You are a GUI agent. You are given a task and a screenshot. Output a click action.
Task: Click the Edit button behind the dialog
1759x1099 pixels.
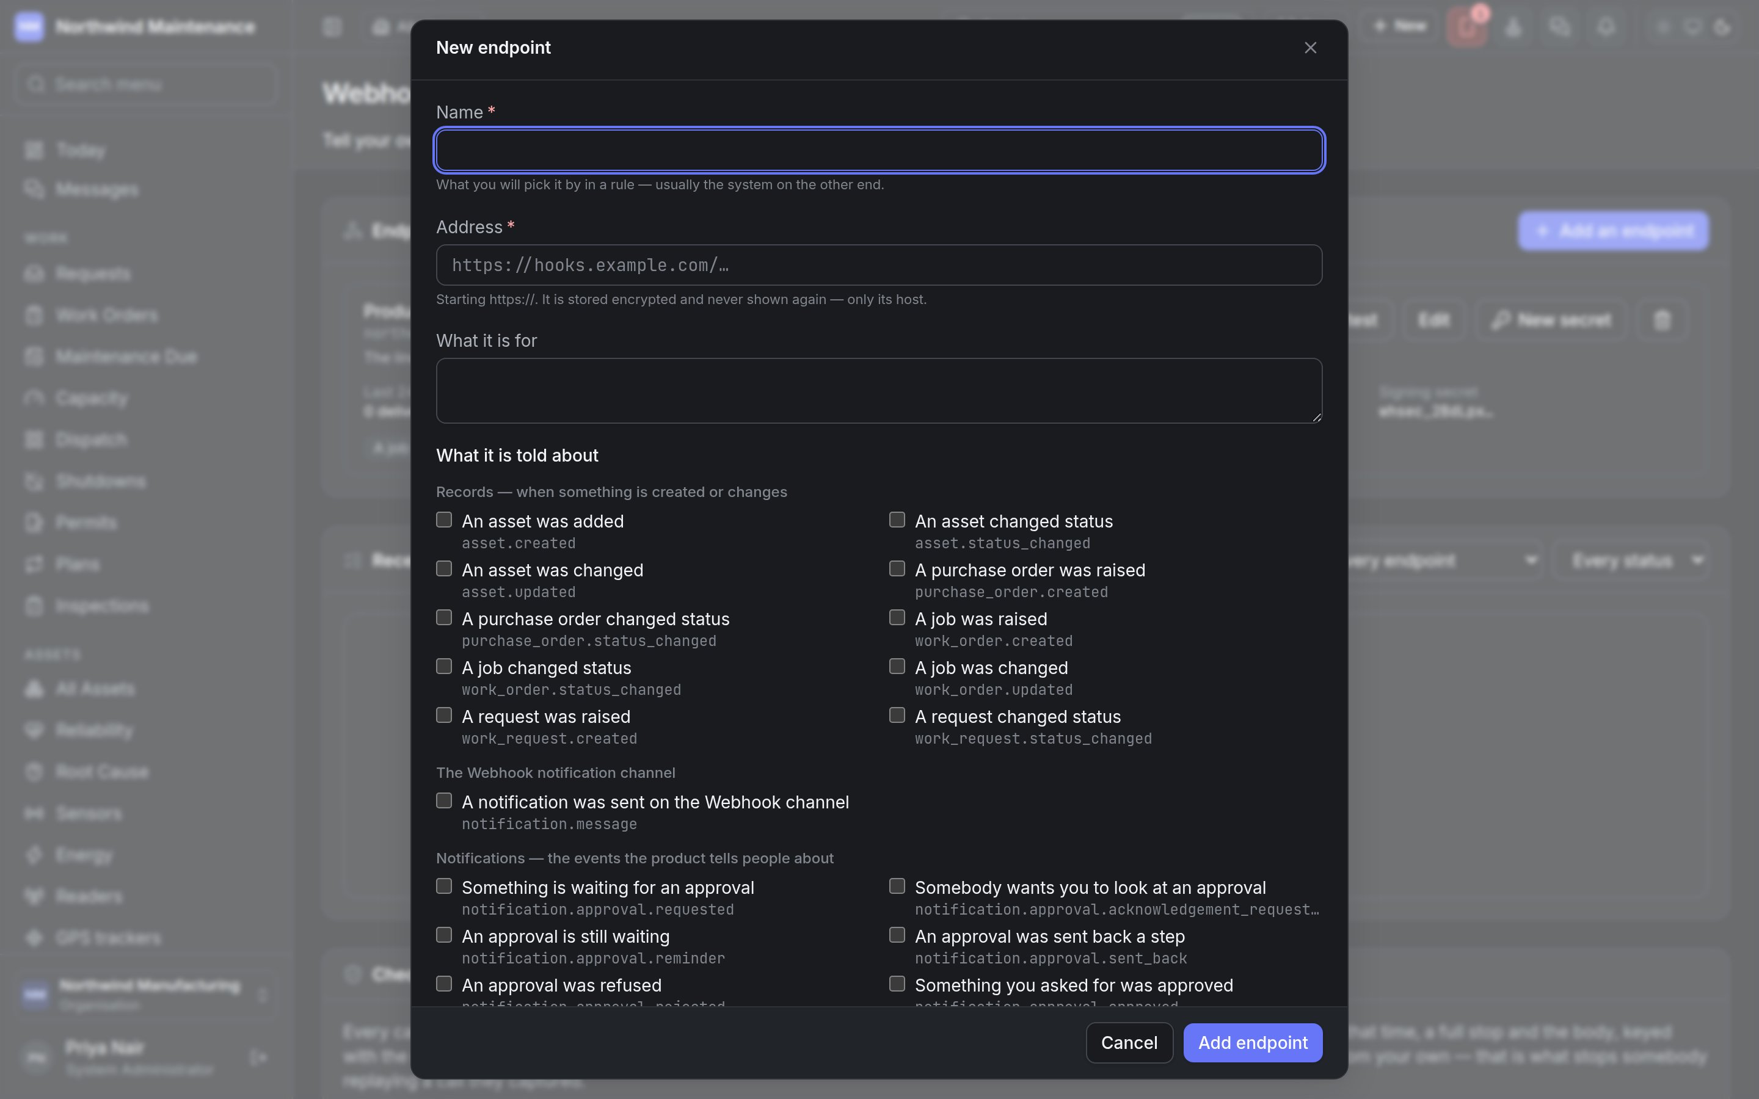click(1433, 320)
